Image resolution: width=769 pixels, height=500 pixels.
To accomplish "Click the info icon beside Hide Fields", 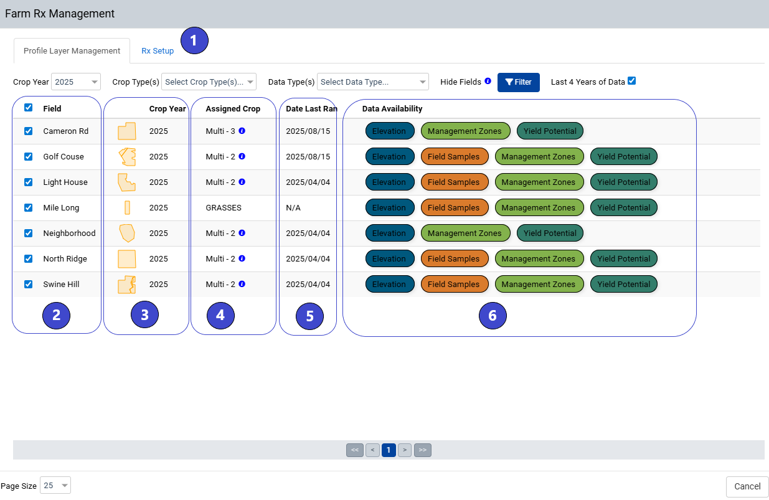I will (488, 81).
